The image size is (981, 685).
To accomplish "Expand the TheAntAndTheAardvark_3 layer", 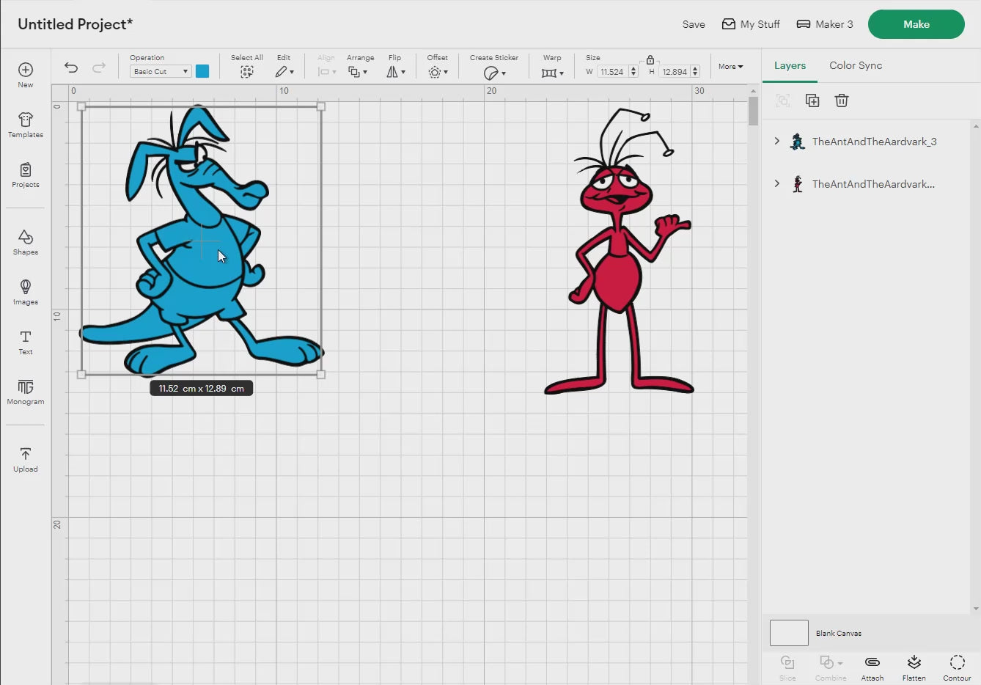I will [777, 141].
